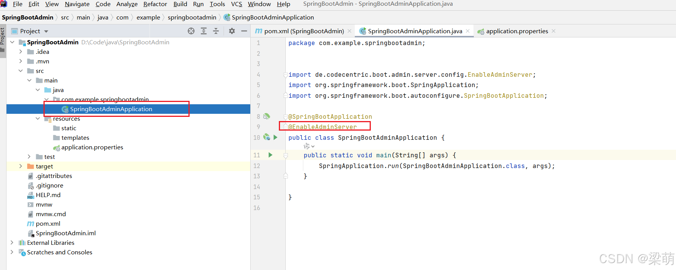Image resolution: width=676 pixels, height=270 pixels.
Task: Click the fold marker at main method line 11
Action: [x=285, y=155]
